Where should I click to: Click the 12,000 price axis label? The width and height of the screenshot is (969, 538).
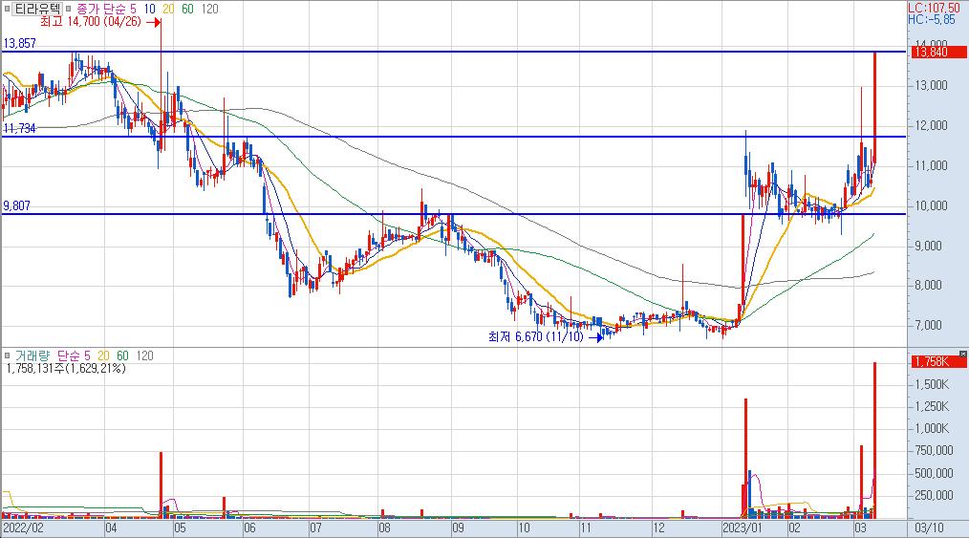[930, 125]
